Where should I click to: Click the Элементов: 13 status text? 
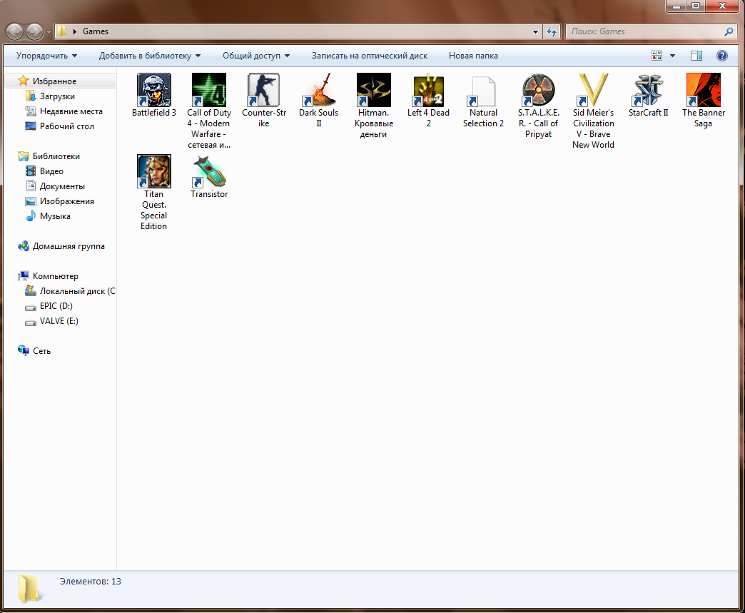click(x=91, y=581)
